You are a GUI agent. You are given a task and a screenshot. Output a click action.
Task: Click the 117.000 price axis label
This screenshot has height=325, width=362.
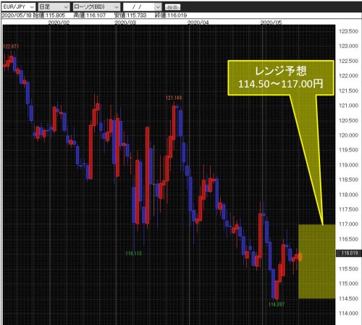point(348,224)
